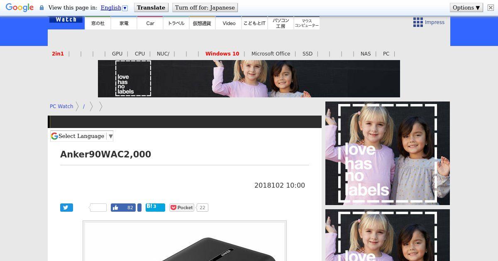
Task: Click the lower sidebar love has no labels ad
Action: click(x=388, y=235)
